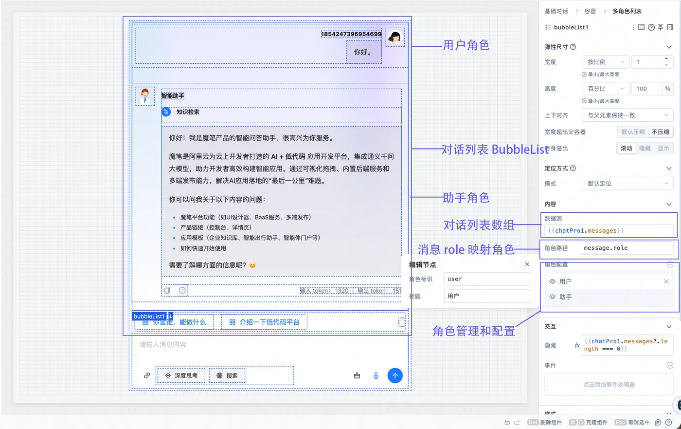Toggle the 深度思考 button

181,375
